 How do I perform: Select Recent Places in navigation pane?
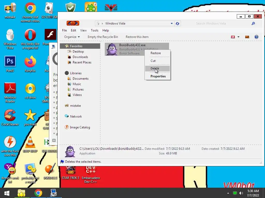pyautogui.click(x=82, y=62)
